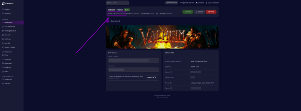Click the Valheim - Tutorial server title
This screenshot has width=301, height=111.
(x=115, y=10)
